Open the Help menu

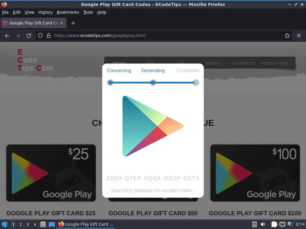102,12
